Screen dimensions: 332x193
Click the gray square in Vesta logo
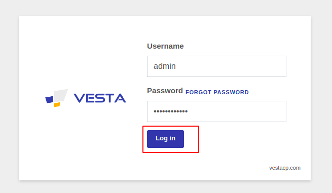(x=61, y=95)
